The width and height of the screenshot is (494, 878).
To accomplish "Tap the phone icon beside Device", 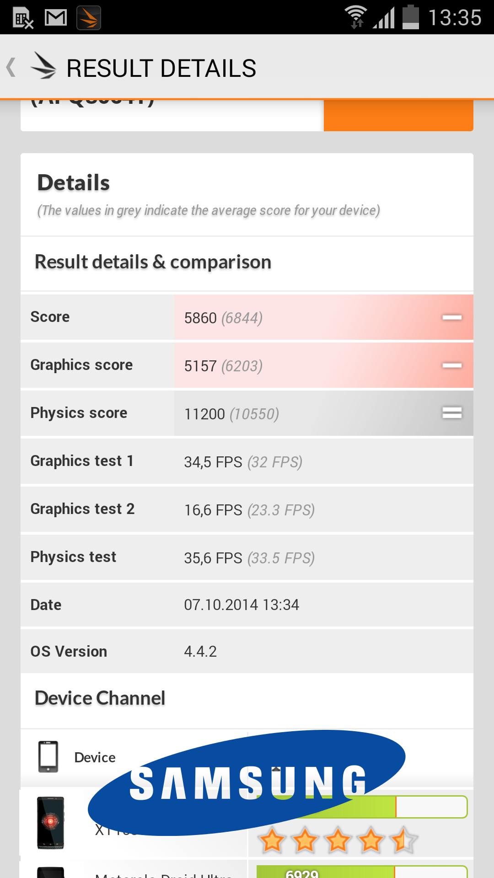I will (48, 757).
